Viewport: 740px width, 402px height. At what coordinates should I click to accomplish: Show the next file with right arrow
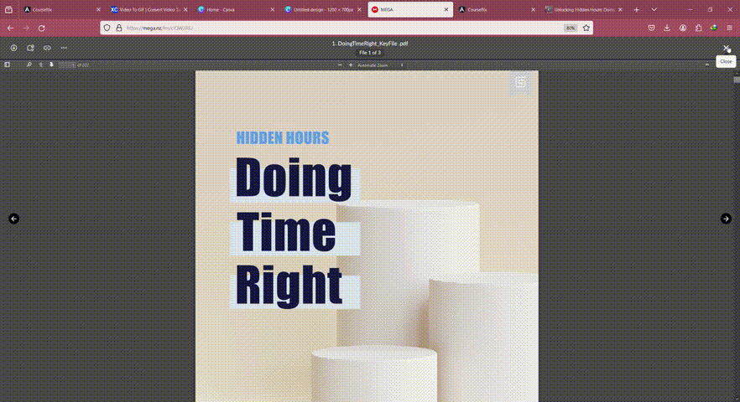coord(726,219)
